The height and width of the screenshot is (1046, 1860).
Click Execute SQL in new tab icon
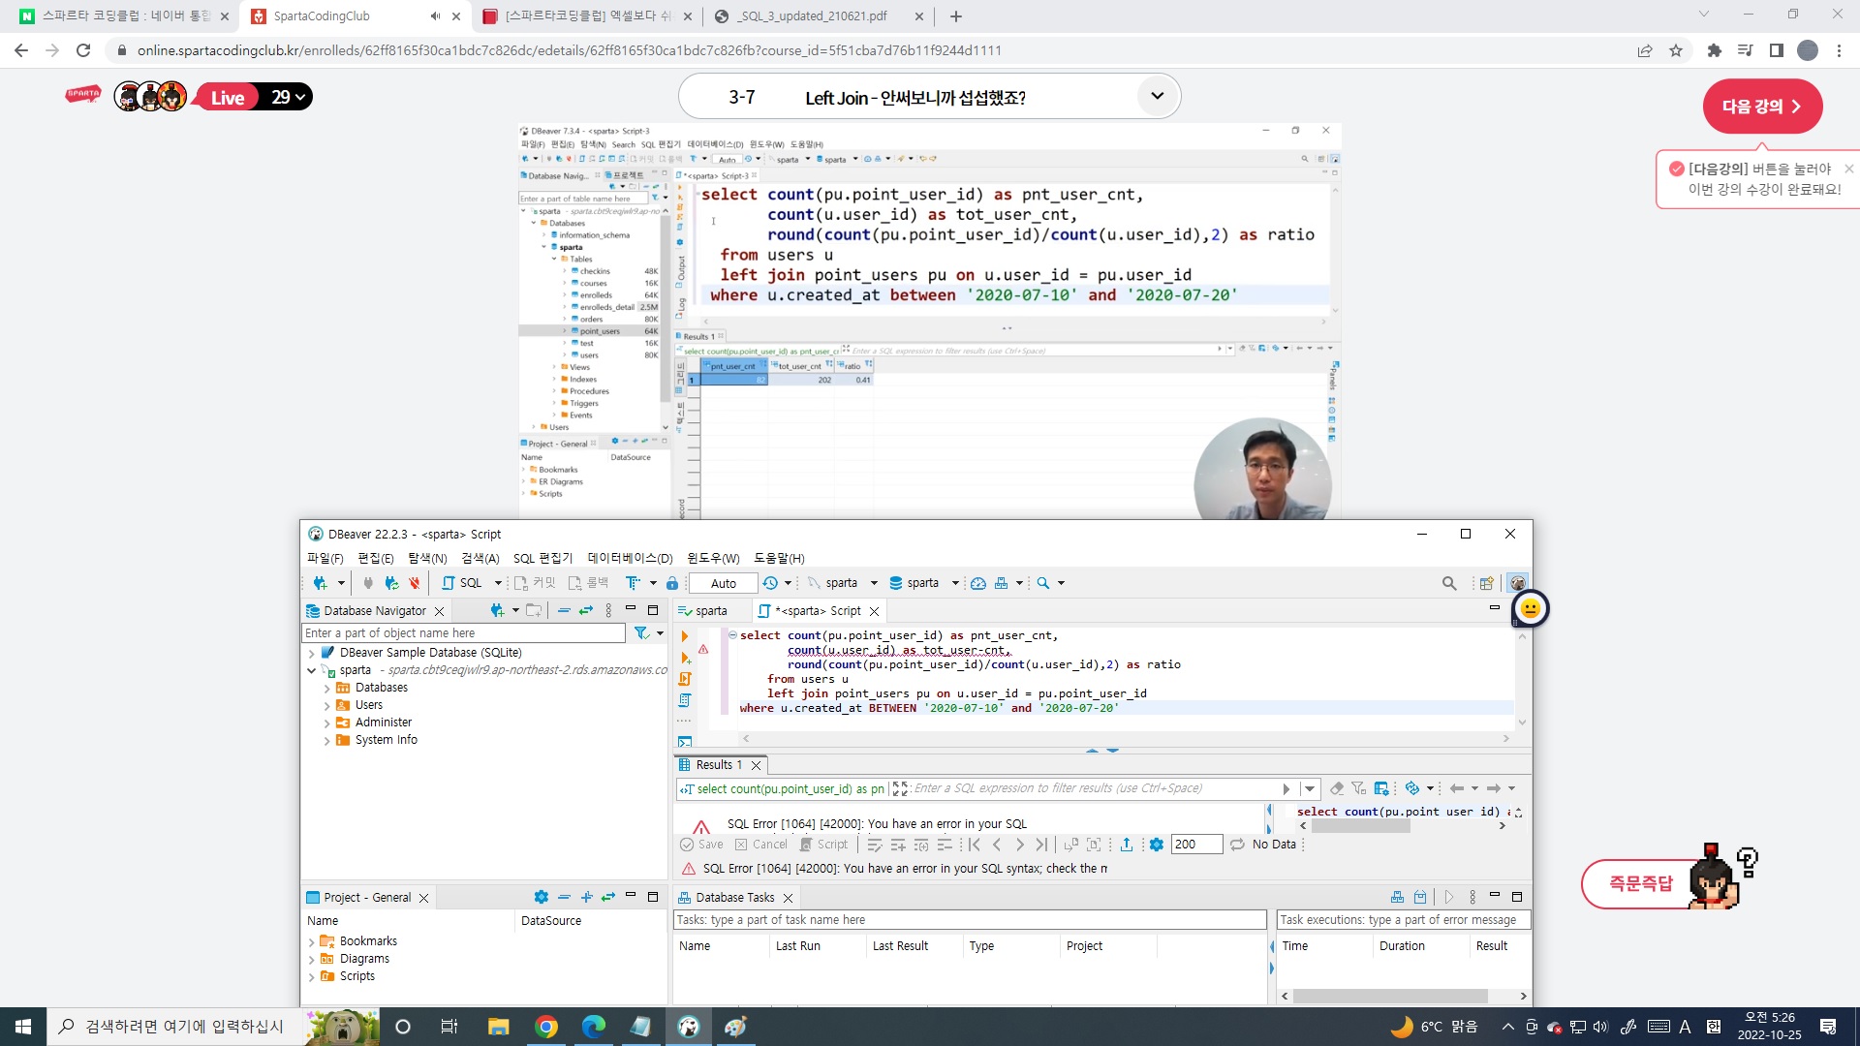pos(685,658)
